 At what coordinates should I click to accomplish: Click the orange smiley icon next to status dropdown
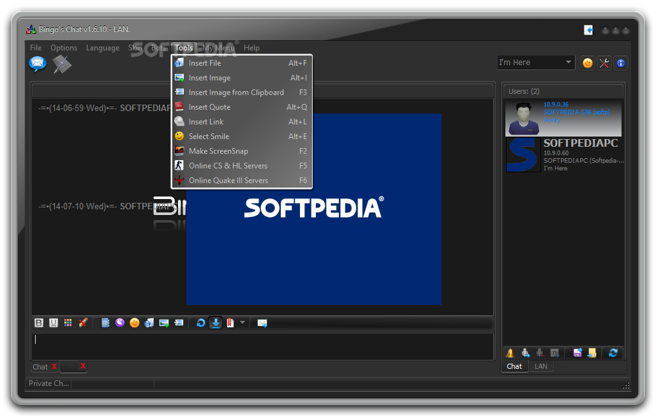point(588,63)
